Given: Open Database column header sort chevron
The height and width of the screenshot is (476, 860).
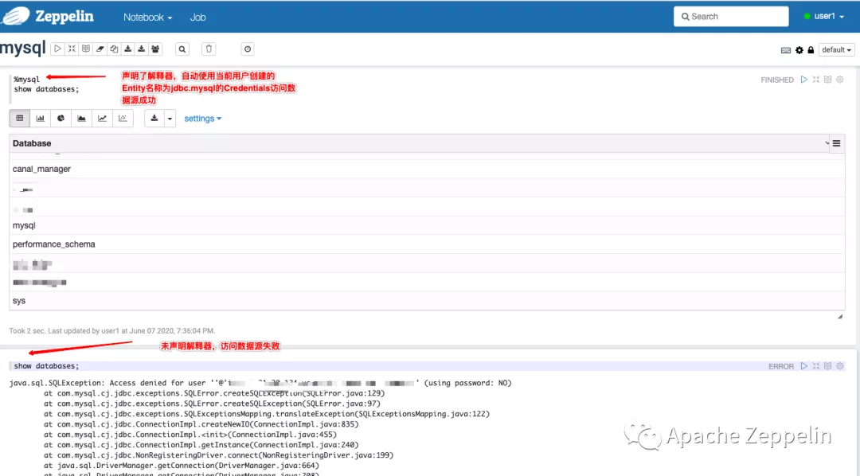Looking at the screenshot, I should [x=827, y=143].
